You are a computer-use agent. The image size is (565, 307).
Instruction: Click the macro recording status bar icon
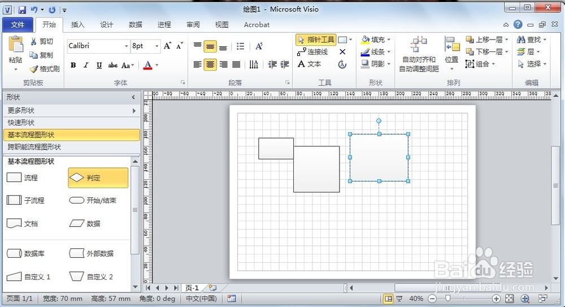click(231, 299)
